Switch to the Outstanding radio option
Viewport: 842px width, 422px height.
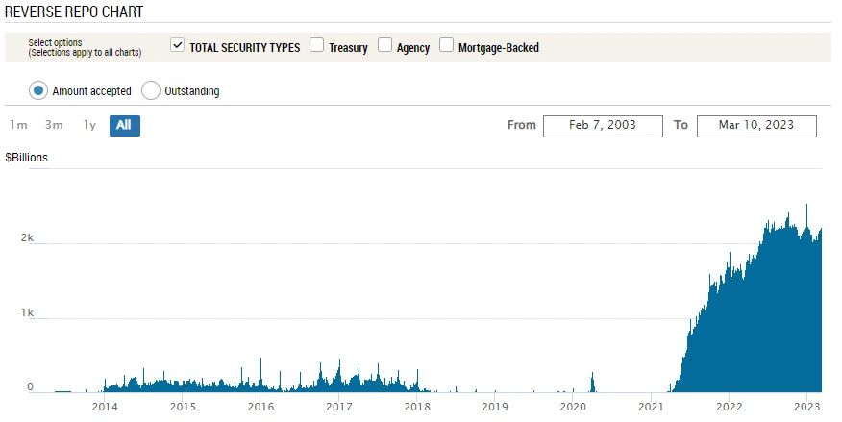[151, 90]
